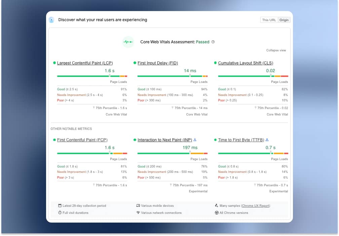The image size is (339, 236).
Task: Click the 80% Good value for TTFB
Action: tap(285, 167)
